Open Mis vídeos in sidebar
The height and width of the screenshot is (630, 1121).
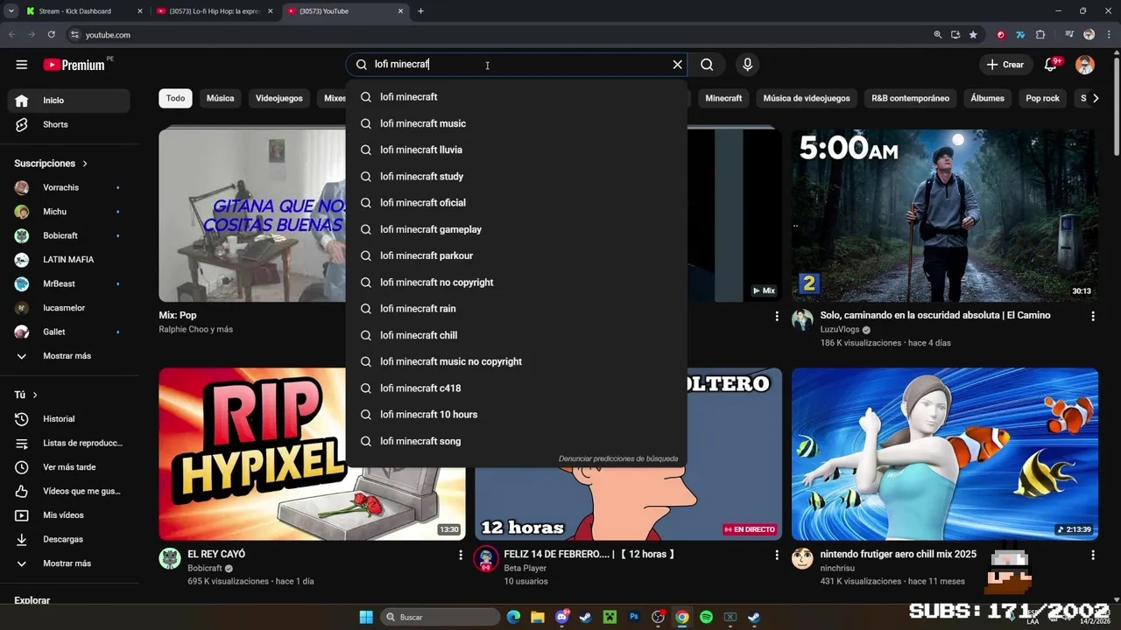68,515
